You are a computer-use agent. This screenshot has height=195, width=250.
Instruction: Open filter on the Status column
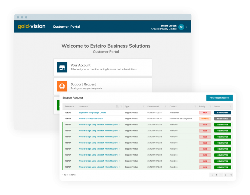230,106
